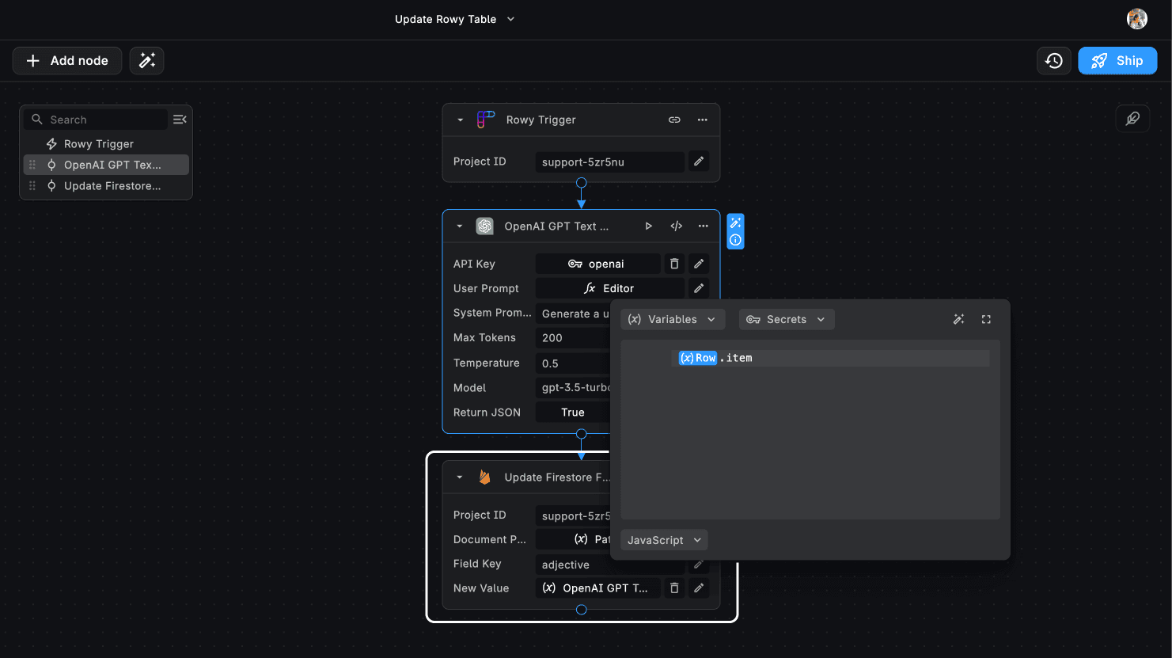Open the Secrets dropdown
Image resolution: width=1172 pixels, height=658 pixels.
pyautogui.click(x=786, y=320)
